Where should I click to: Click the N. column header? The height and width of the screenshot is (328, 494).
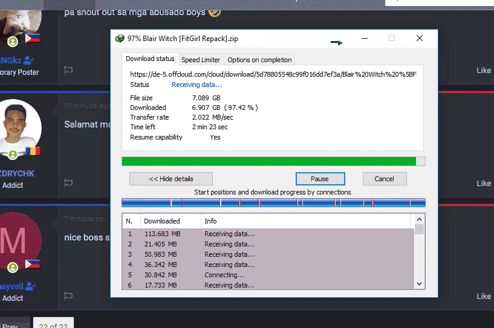131,221
